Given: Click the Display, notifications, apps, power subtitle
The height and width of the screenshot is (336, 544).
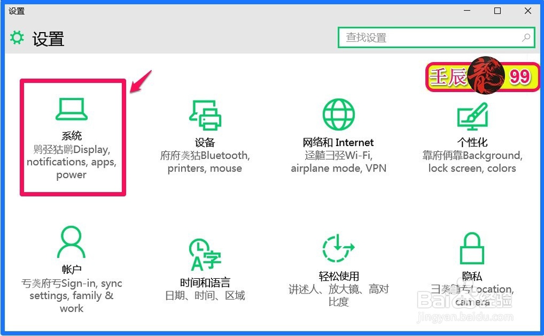Looking at the screenshot, I should (71, 162).
